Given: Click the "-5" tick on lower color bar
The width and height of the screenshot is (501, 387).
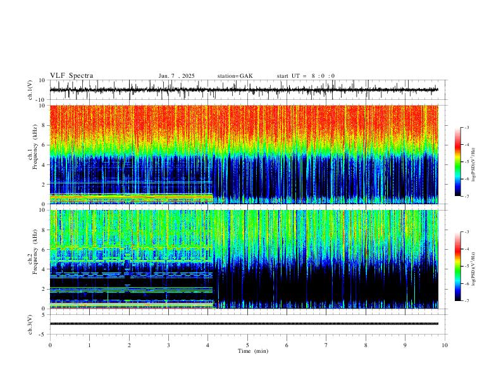Looking at the screenshot, I should pyautogui.click(x=466, y=266).
